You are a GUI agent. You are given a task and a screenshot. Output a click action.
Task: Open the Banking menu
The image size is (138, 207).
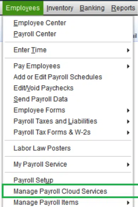pyautogui.click(x=92, y=8)
